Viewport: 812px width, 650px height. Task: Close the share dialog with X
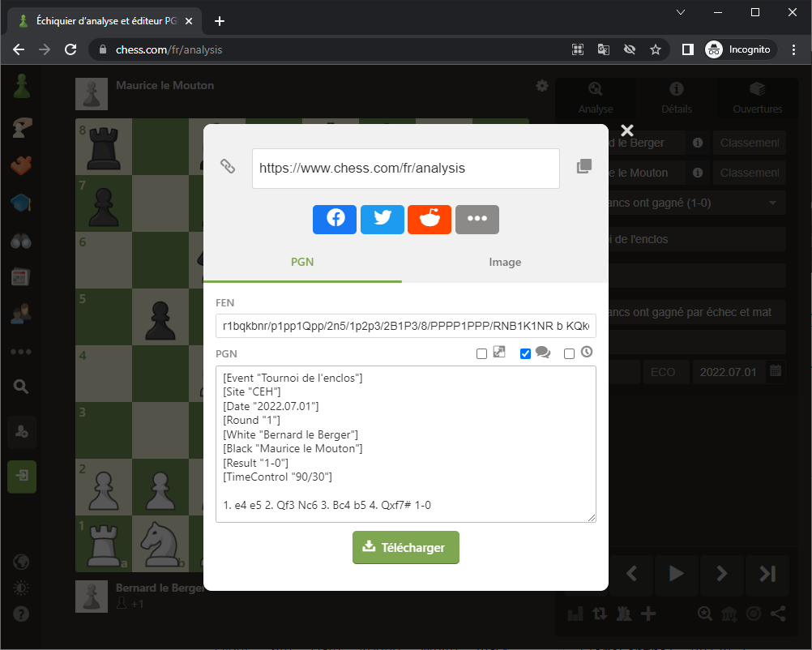(626, 130)
